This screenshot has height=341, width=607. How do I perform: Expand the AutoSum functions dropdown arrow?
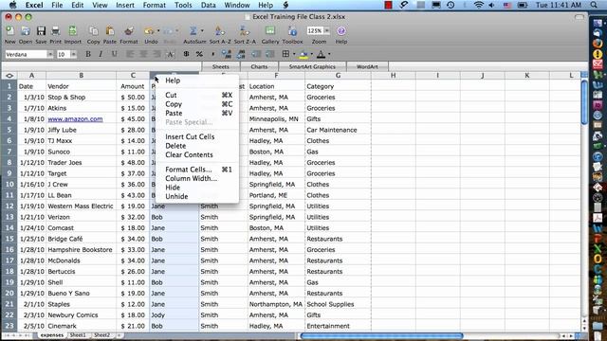[x=202, y=31]
